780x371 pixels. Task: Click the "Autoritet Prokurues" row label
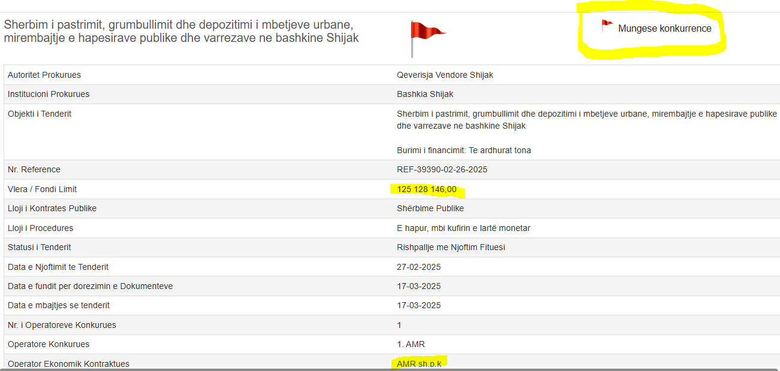tap(44, 75)
